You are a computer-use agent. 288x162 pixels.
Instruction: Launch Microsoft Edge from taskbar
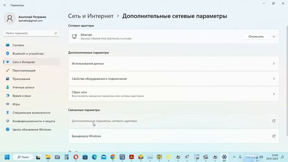pos(94,157)
